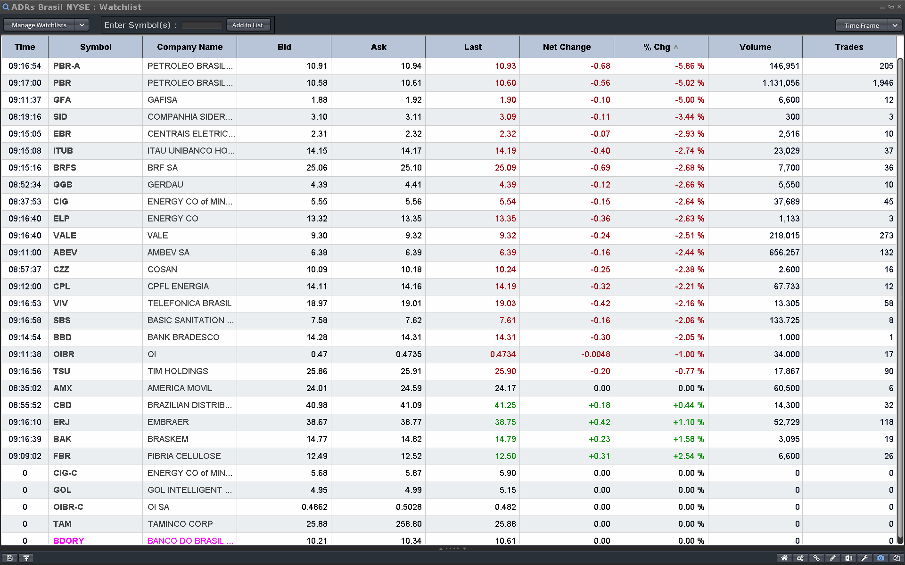Sort by the % Chg column header
This screenshot has height=565, width=905.
click(x=661, y=47)
